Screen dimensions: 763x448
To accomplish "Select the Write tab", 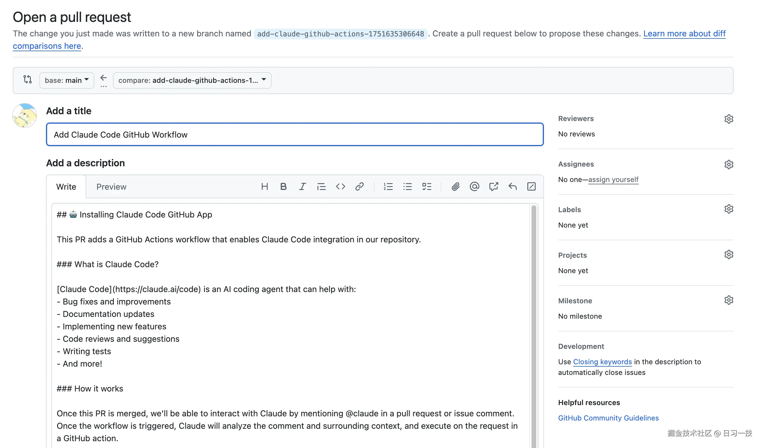I will (66, 186).
